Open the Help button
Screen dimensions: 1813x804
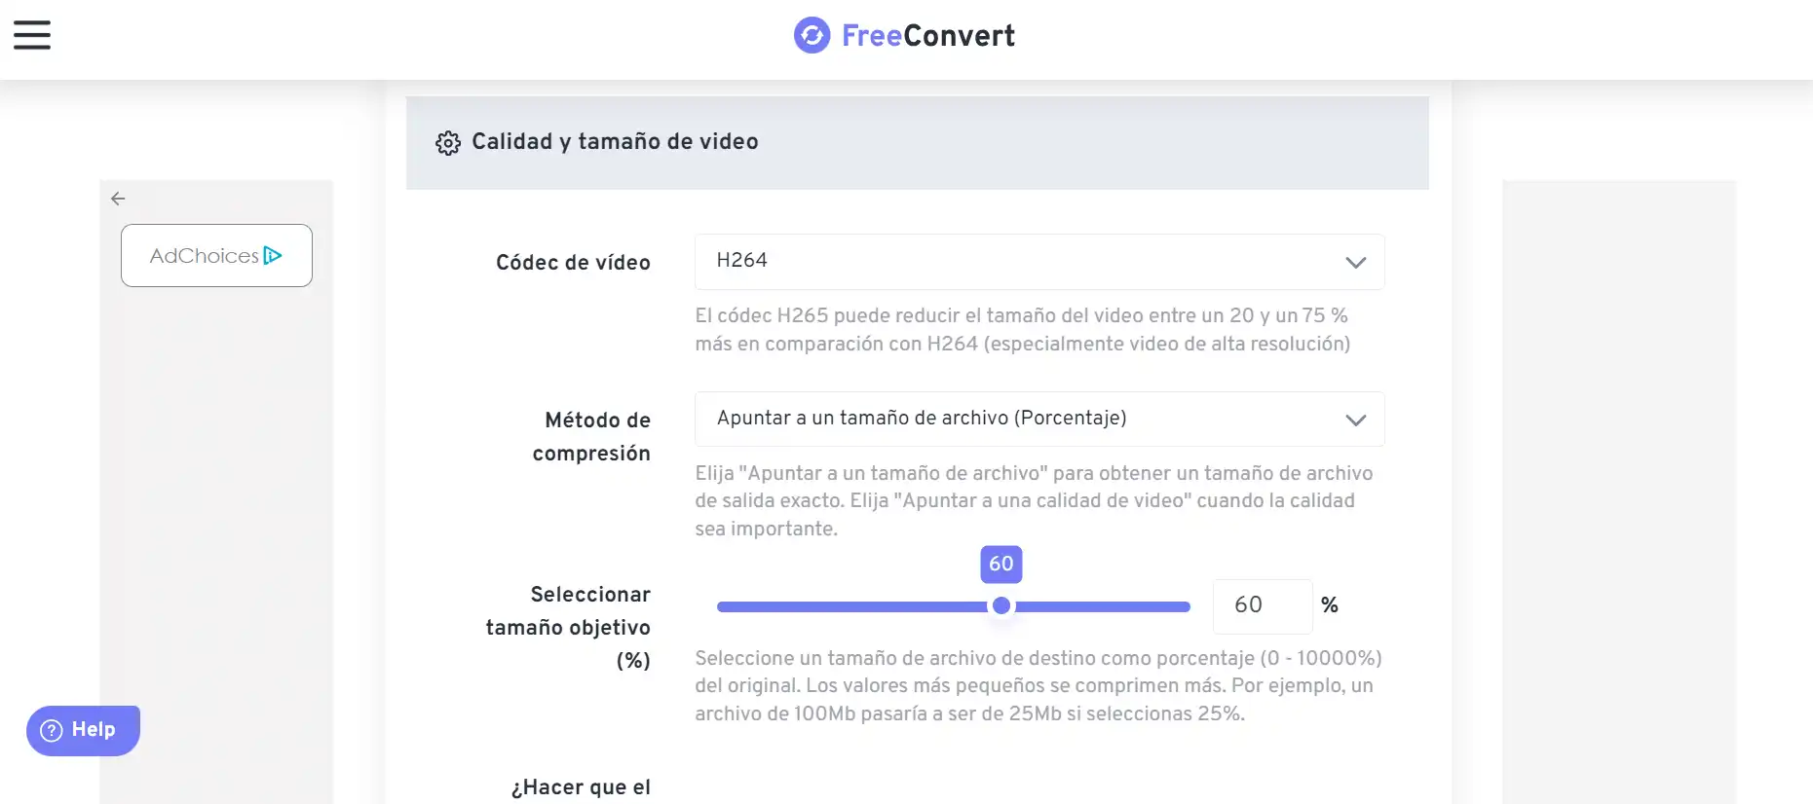(x=83, y=730)
